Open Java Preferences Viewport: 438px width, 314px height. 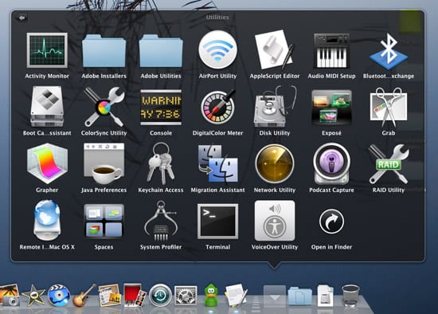click(x=104, y=164)
